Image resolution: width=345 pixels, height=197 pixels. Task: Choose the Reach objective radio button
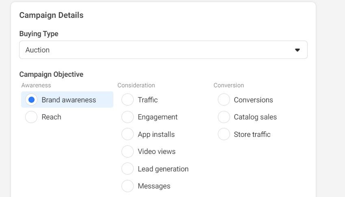(31, 117)
